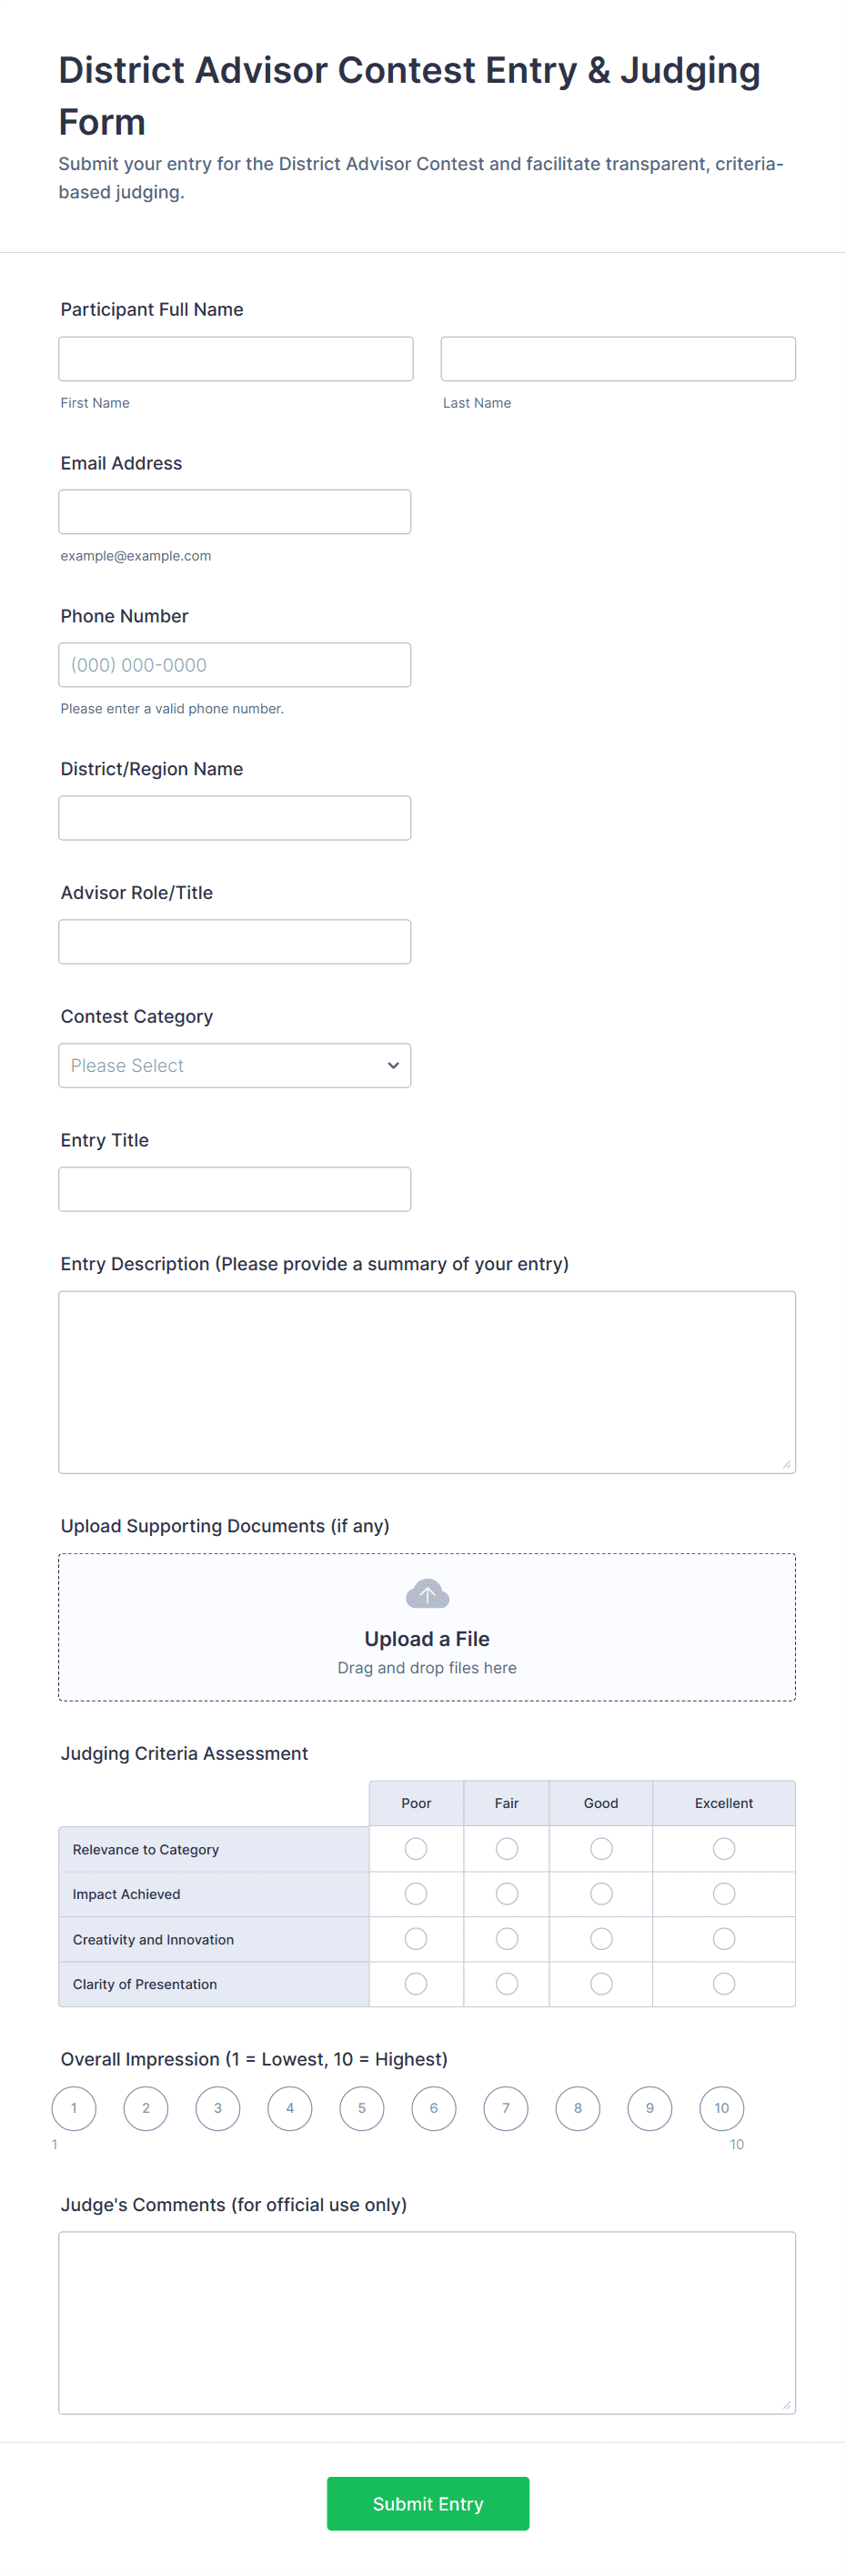Click the Judge's Comments text area
The image size is (846, 2576).
tap(426, 2322)
